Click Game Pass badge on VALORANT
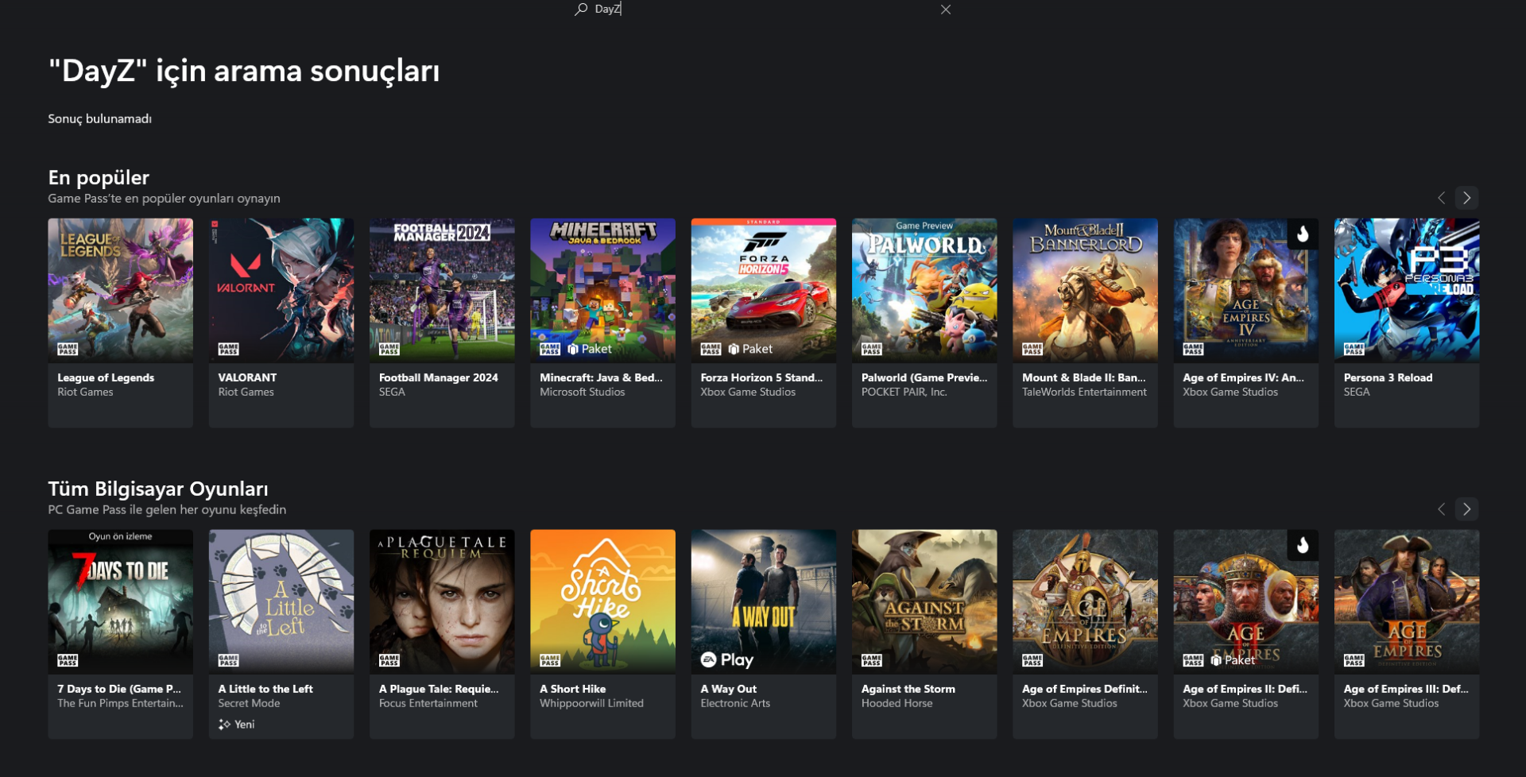 point(229,349)
